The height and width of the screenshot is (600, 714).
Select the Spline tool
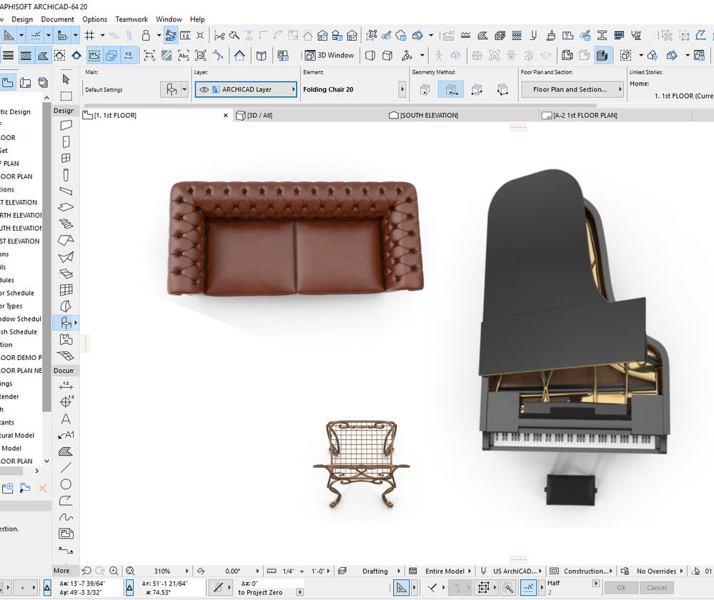pyautogui.click(x=66, y=517)
